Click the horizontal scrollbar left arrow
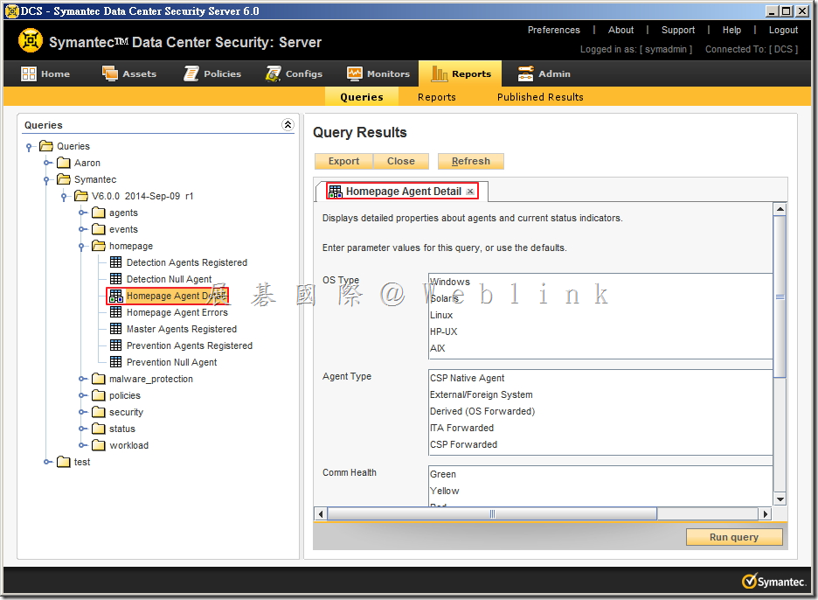Image resolution: width=818 pixels, height=600 pixels. [x=321, y=513]
